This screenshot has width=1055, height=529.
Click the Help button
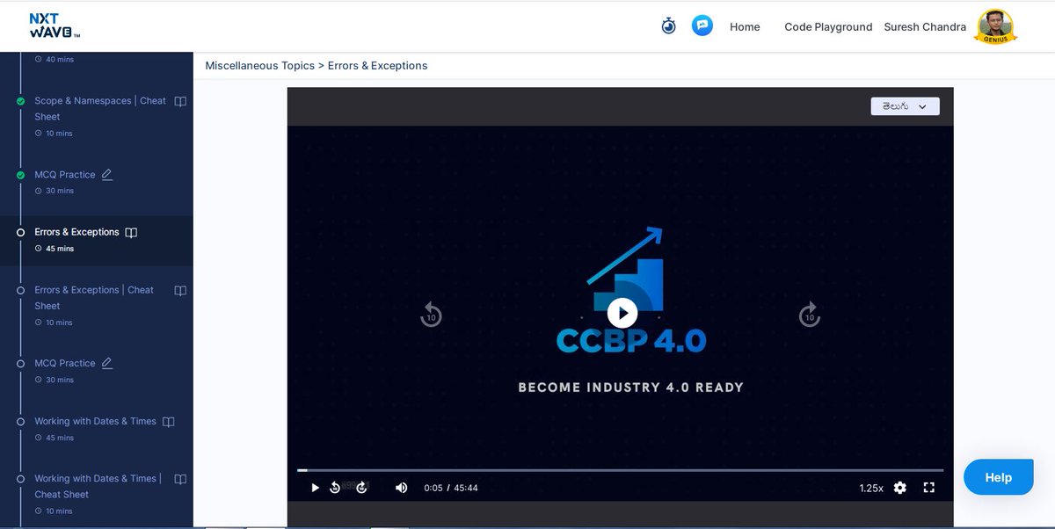[x=999, y=477]
